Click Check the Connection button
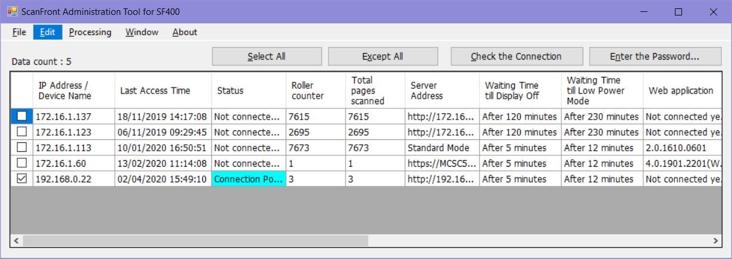 [x=516, y=57]
